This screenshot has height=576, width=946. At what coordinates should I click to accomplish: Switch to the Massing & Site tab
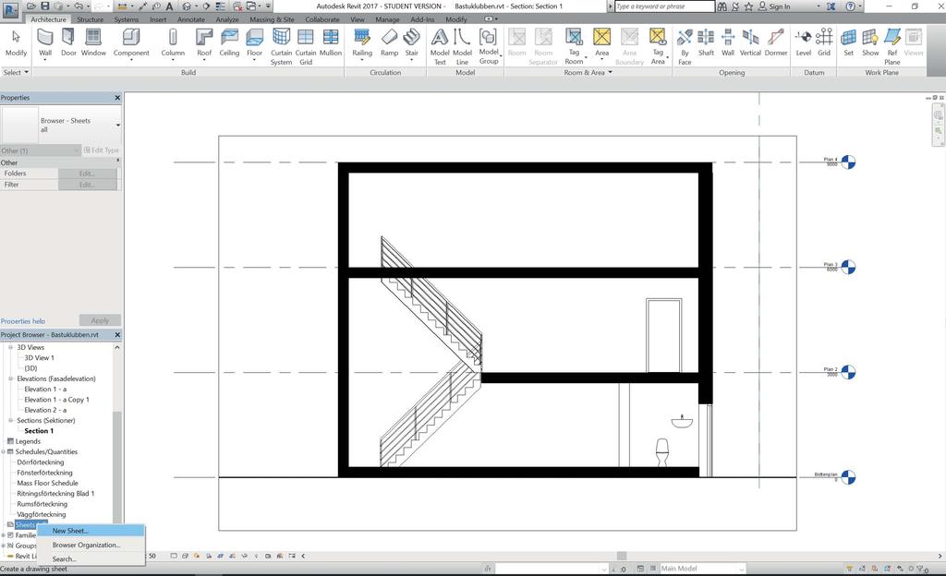tap(273, 19)
